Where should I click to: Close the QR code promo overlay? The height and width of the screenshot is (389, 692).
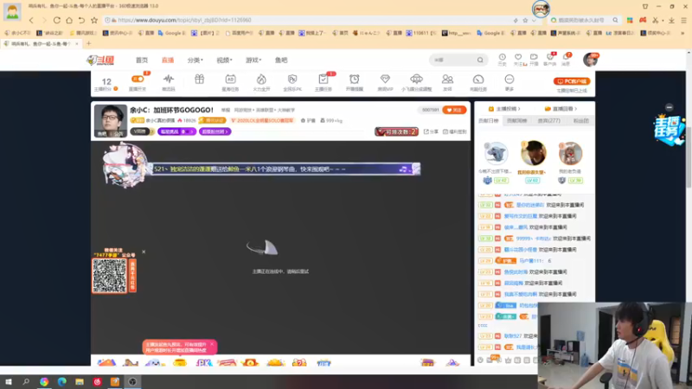144,252
